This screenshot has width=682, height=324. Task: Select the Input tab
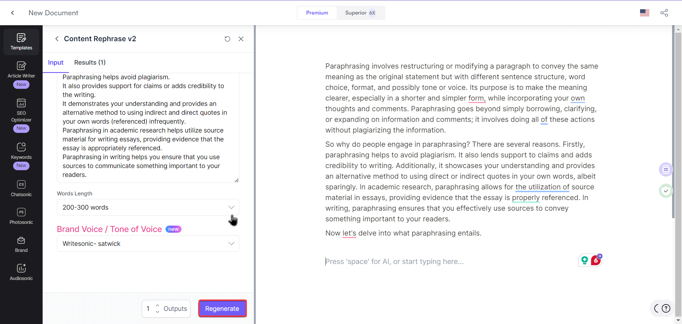tap(55, 63)
